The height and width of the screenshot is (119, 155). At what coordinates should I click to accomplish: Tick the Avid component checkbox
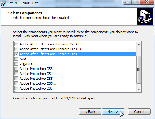16,59
